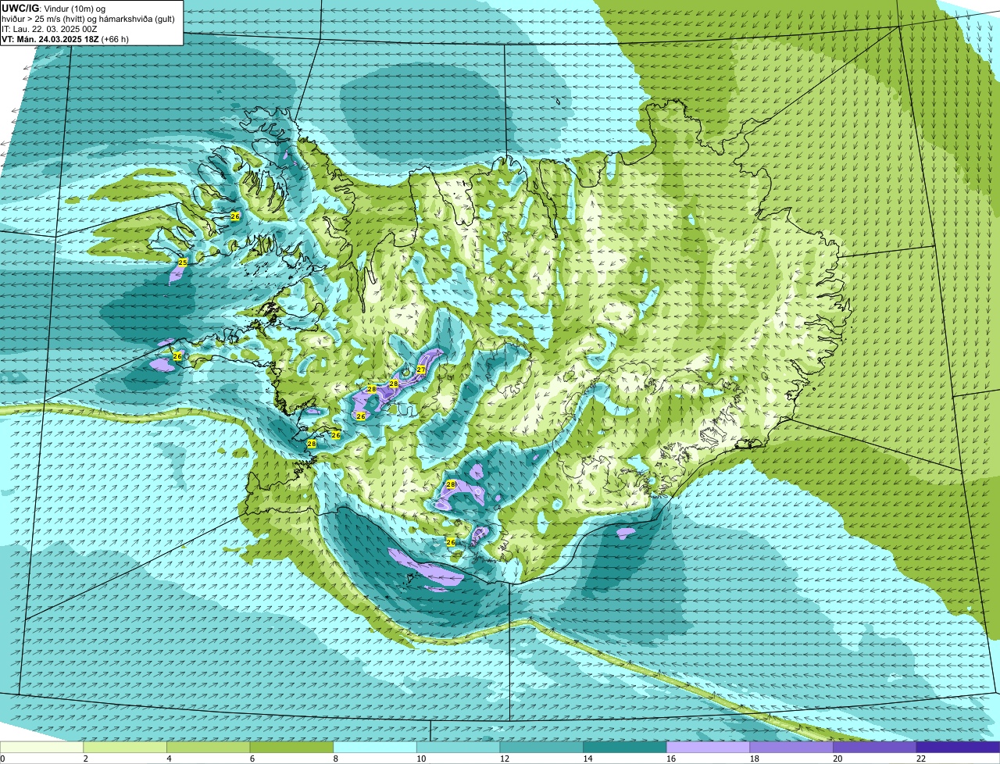The height and width of the screenshot is (764, 1000).
Task: Click the "12" tick label on the color scale
Action: pyautogui.click(x=505, y=759)
